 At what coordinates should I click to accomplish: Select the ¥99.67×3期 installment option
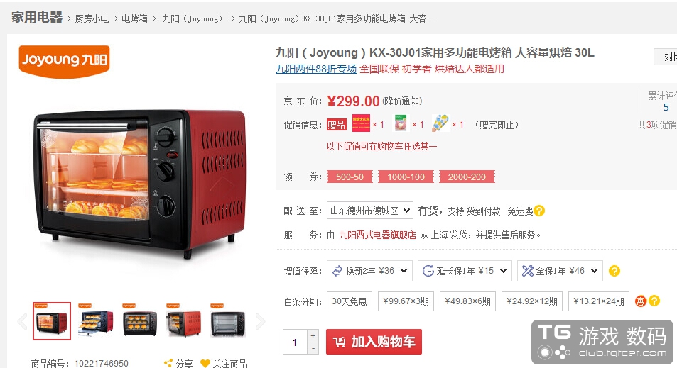point(406,301)
